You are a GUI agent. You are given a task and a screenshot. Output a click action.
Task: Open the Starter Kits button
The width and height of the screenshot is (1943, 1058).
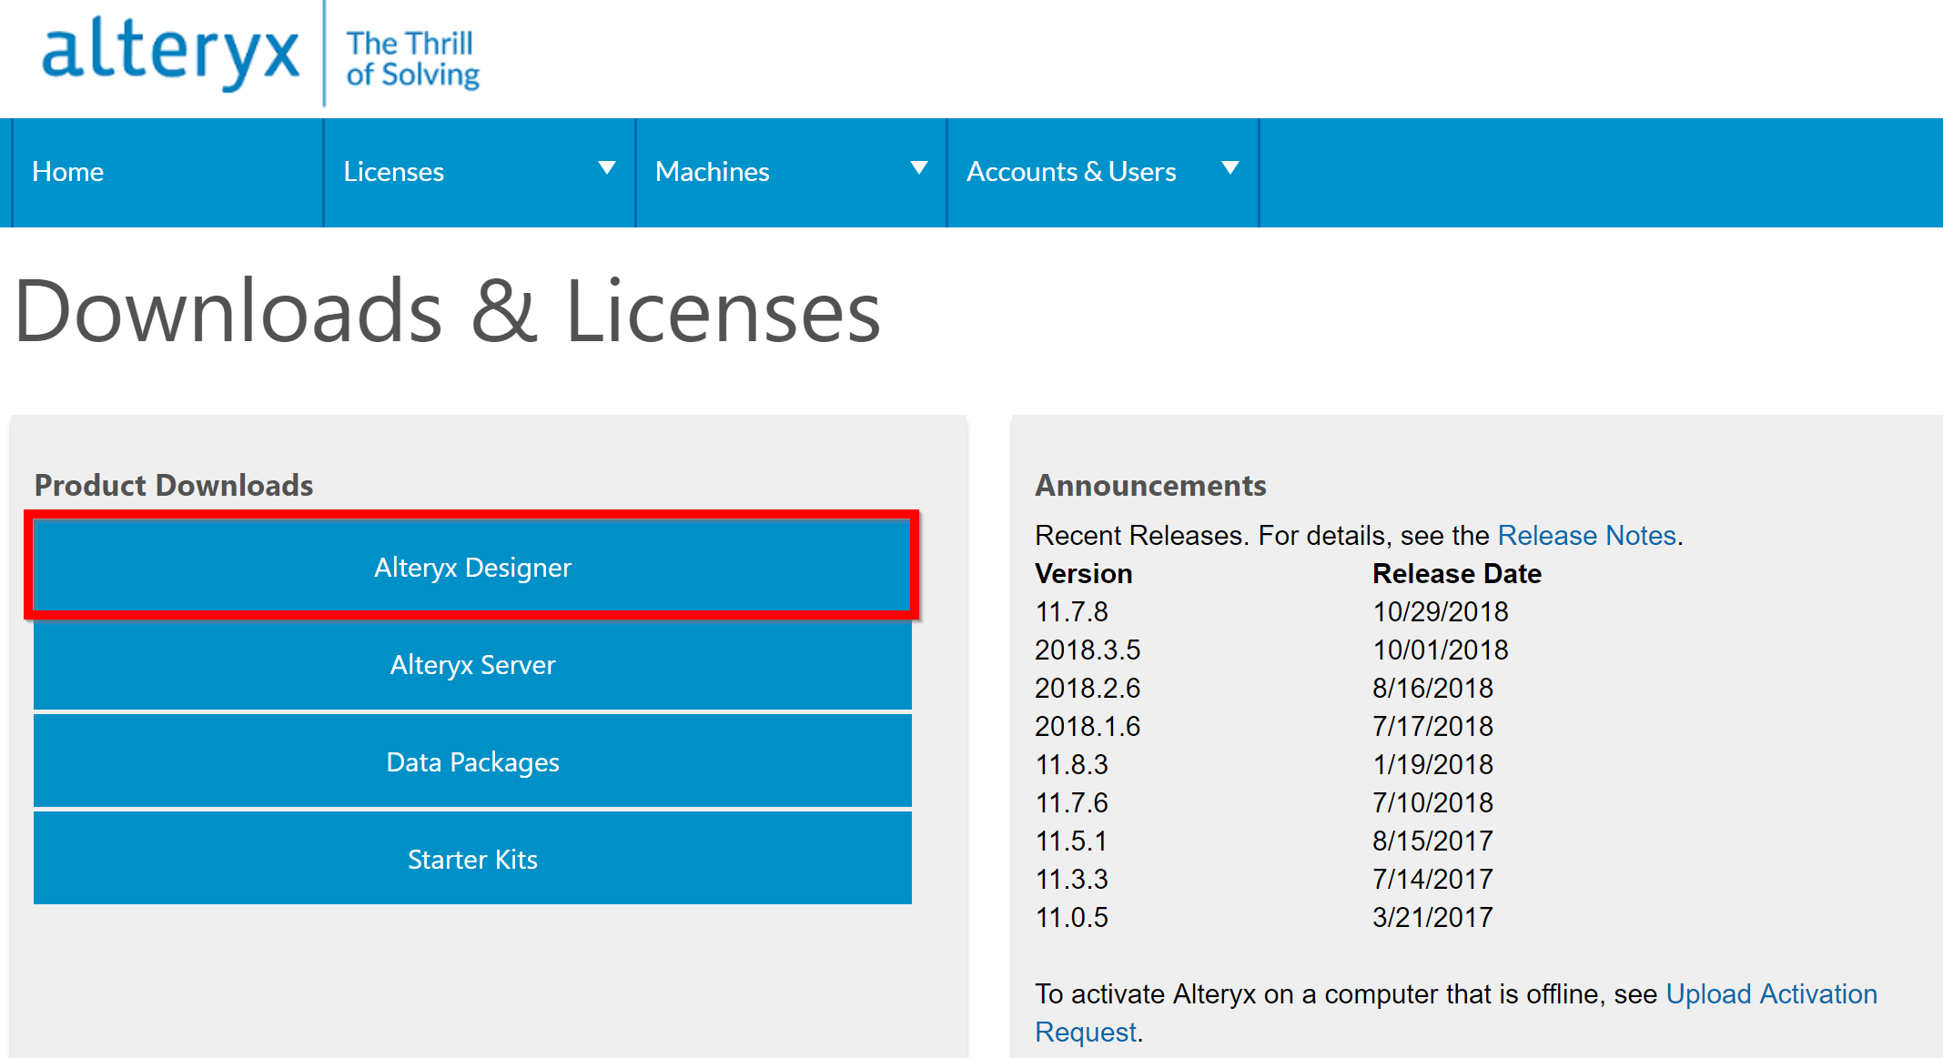point(472,859)
